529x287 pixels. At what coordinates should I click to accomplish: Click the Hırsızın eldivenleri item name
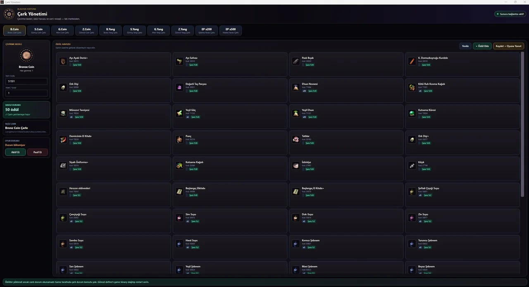pos(80,188)
